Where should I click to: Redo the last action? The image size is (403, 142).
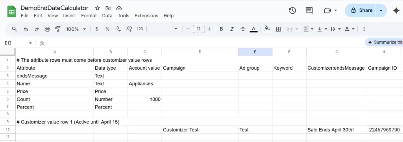(37, 29)
